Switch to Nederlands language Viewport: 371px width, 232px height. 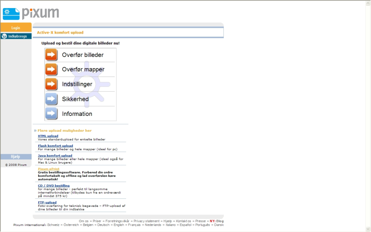coord(153,225)
